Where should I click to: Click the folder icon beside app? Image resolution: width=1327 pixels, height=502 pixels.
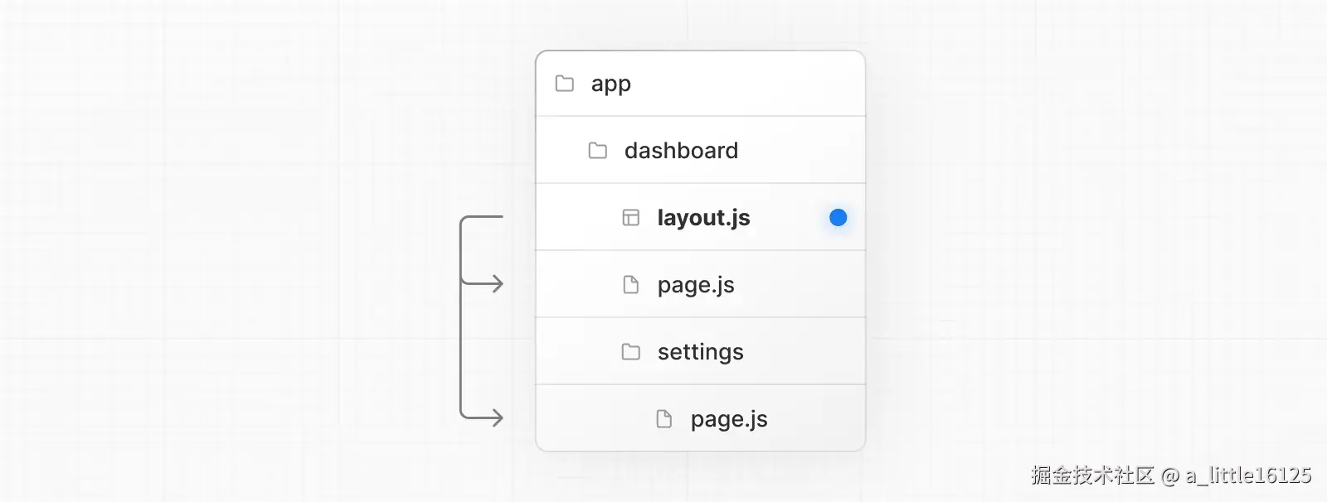click(565, 84)
